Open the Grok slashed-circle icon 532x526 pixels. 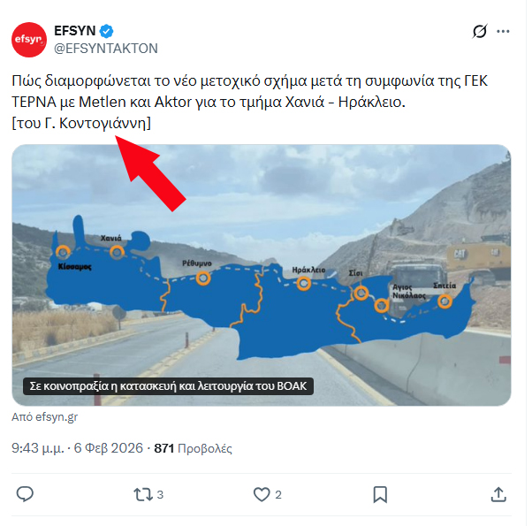(480, 32)
